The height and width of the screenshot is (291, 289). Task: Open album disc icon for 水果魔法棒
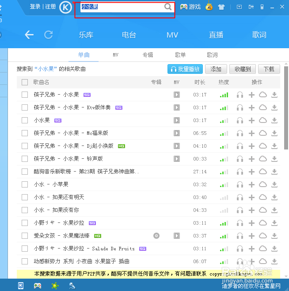156,236
